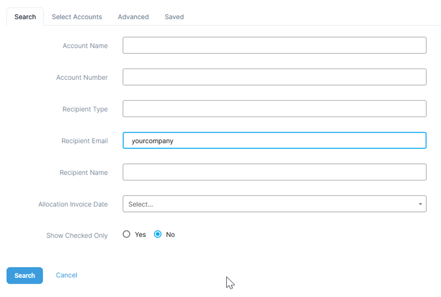Switch to the Advanced tab
The width and height of the screenshot is (441, 297).
coord(133,17)
